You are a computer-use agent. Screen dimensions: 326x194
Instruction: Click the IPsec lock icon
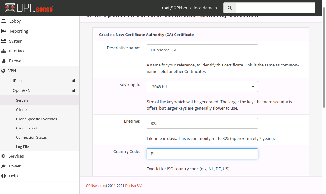click(74, 81)
